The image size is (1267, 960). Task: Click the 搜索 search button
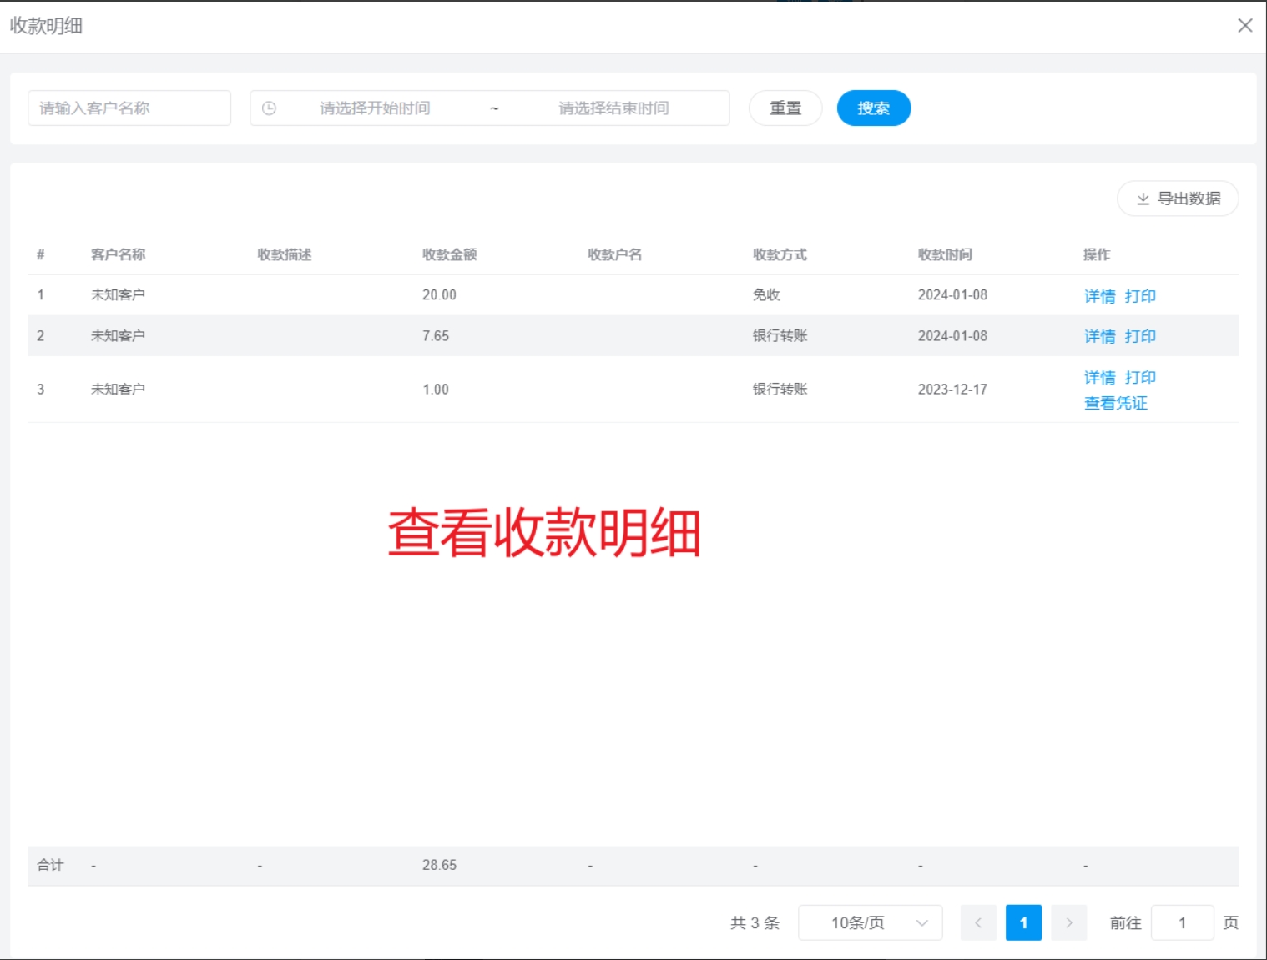pyautogui.click(x=873, y=108)
